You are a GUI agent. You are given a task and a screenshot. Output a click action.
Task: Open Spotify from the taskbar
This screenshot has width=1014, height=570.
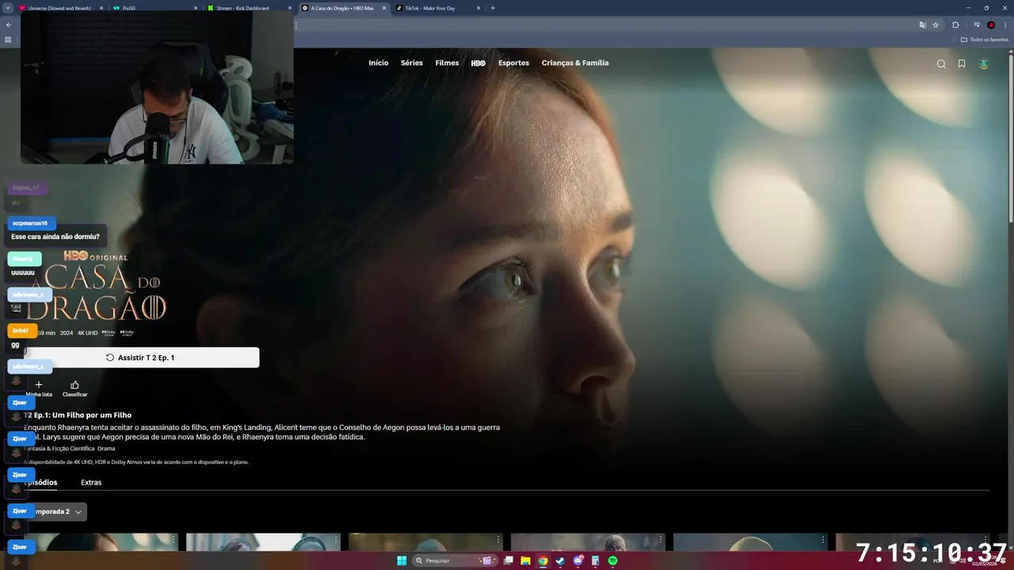pos(612,560)
